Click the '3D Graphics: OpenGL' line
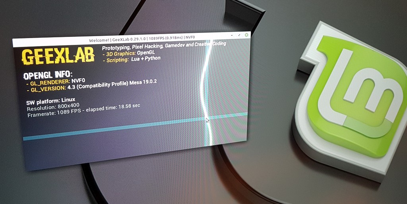Viewport: 407px width, 204px height. point(129,54)
